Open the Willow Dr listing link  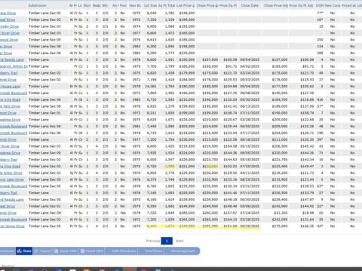14,66
